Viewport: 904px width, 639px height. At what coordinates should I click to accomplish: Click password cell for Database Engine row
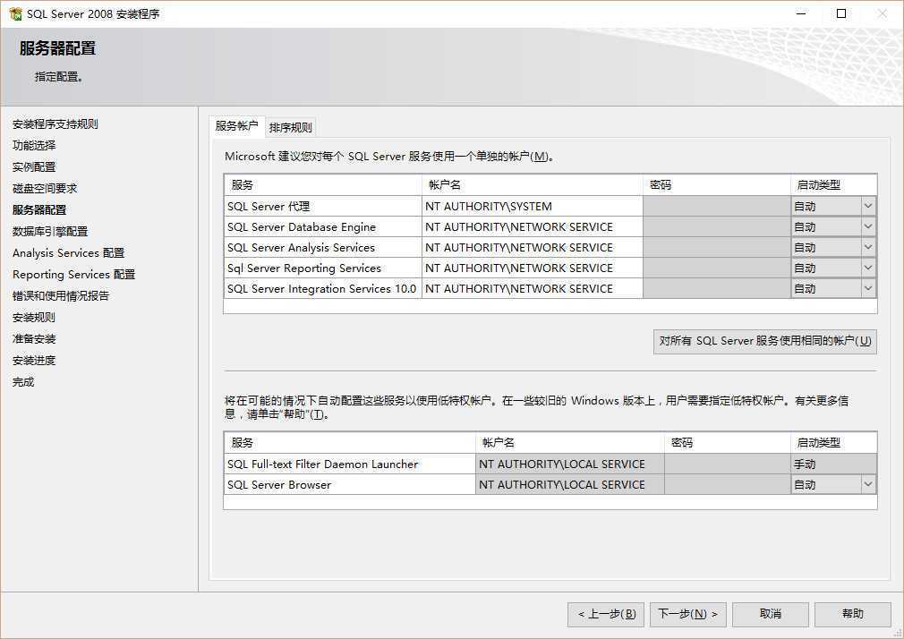[717, 226]
